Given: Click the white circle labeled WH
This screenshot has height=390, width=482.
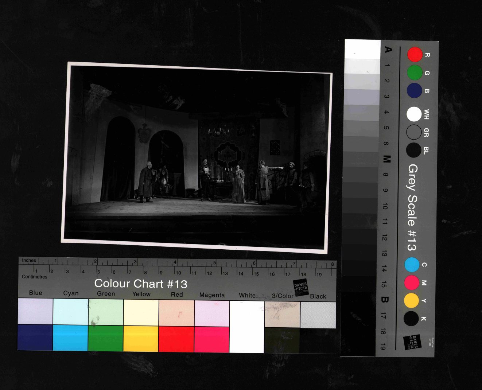Looking at the screenshot, I should point(414,114).
